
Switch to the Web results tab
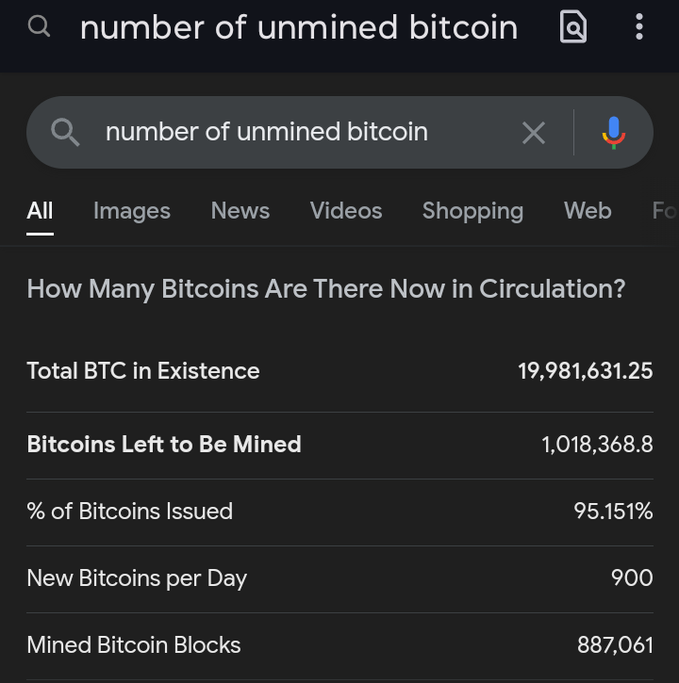(588, 211)
